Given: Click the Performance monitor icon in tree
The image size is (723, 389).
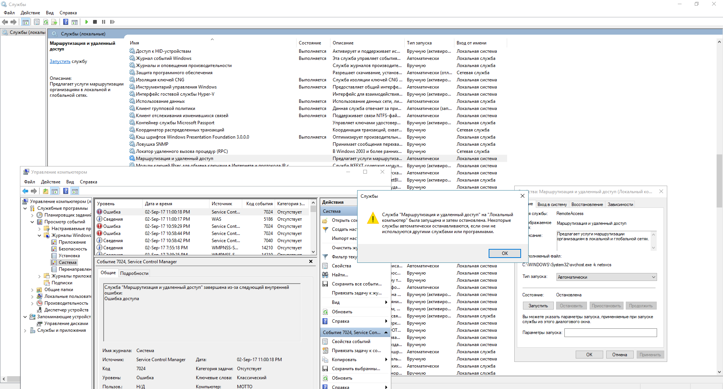Looking at the screenshot, I should point(40,303).
